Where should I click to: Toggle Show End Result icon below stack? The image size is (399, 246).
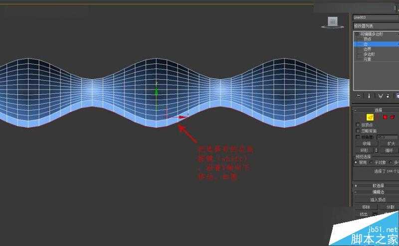point(369,96)
